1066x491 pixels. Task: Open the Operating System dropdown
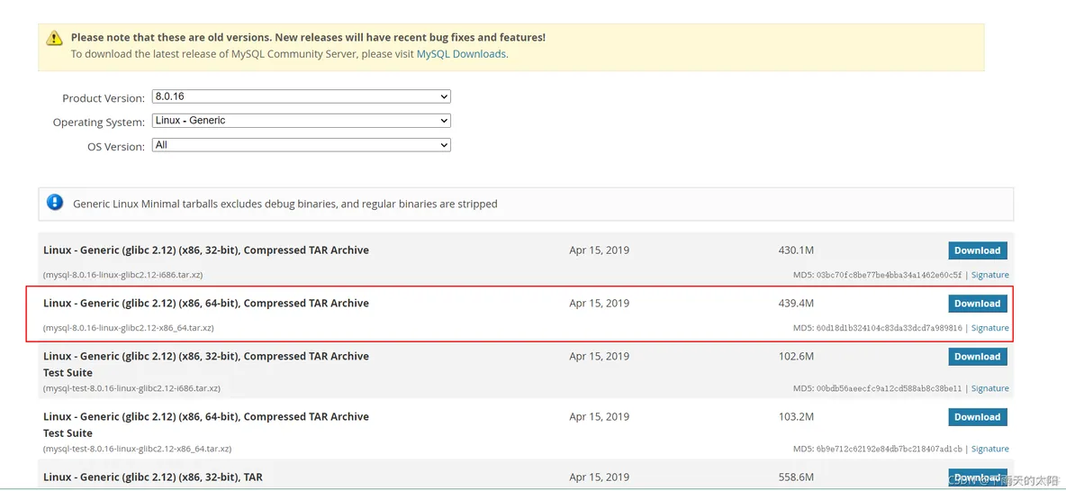click(302, 121)
